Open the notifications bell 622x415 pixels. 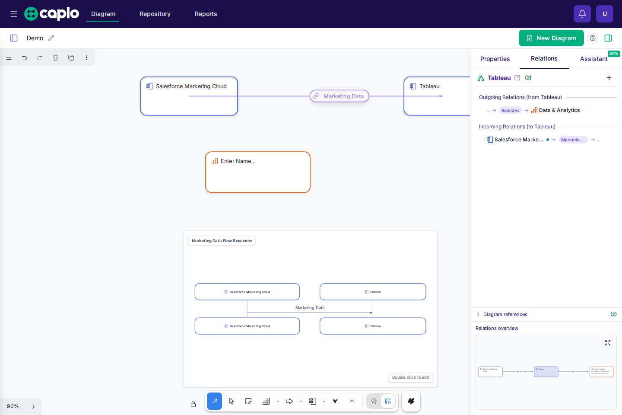(582, 14)
